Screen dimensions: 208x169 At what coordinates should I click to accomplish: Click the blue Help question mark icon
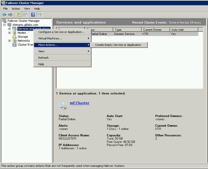coord(33,15)
